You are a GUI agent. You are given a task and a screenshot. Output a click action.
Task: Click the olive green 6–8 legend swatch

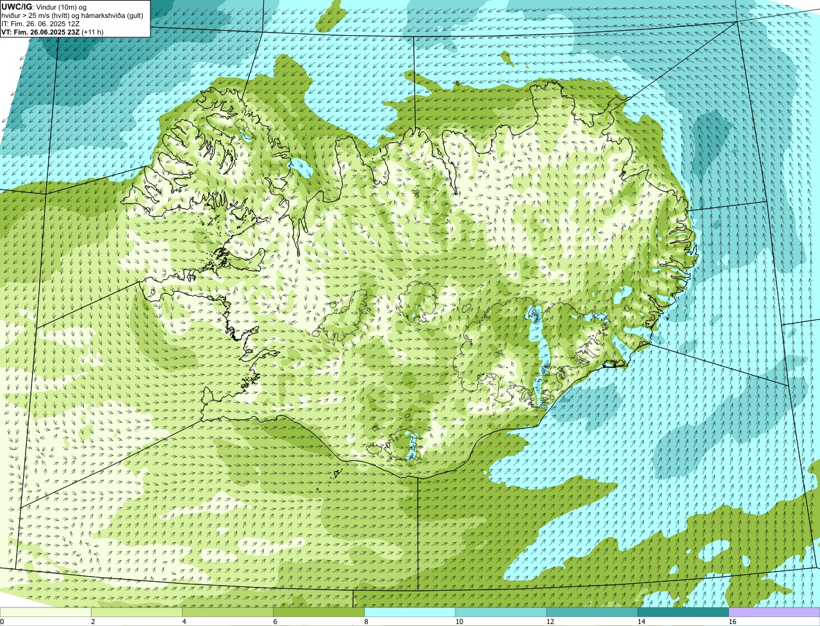tap(319, 612)
